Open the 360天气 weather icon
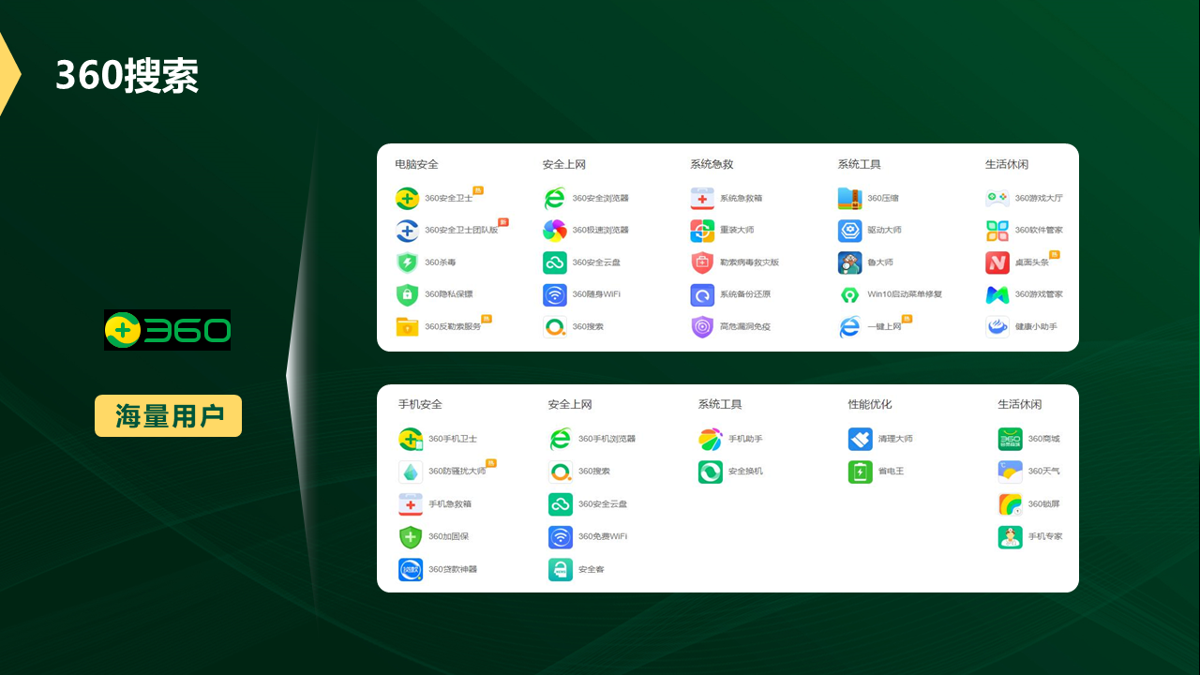Image resolution: width=1200 pixels, height=675 pixels. [1010, 472]
